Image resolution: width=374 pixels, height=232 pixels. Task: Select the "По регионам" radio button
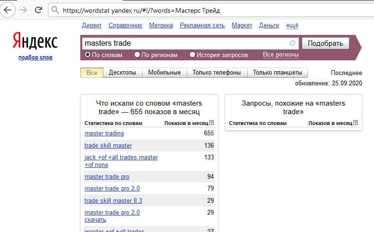(x=137, y=55)
